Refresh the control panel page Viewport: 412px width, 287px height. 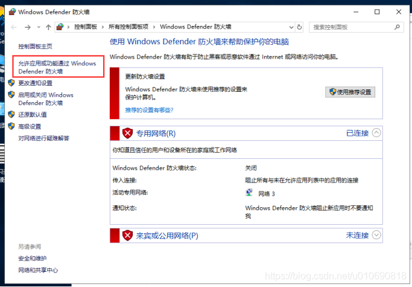click(x=299, y=27)
